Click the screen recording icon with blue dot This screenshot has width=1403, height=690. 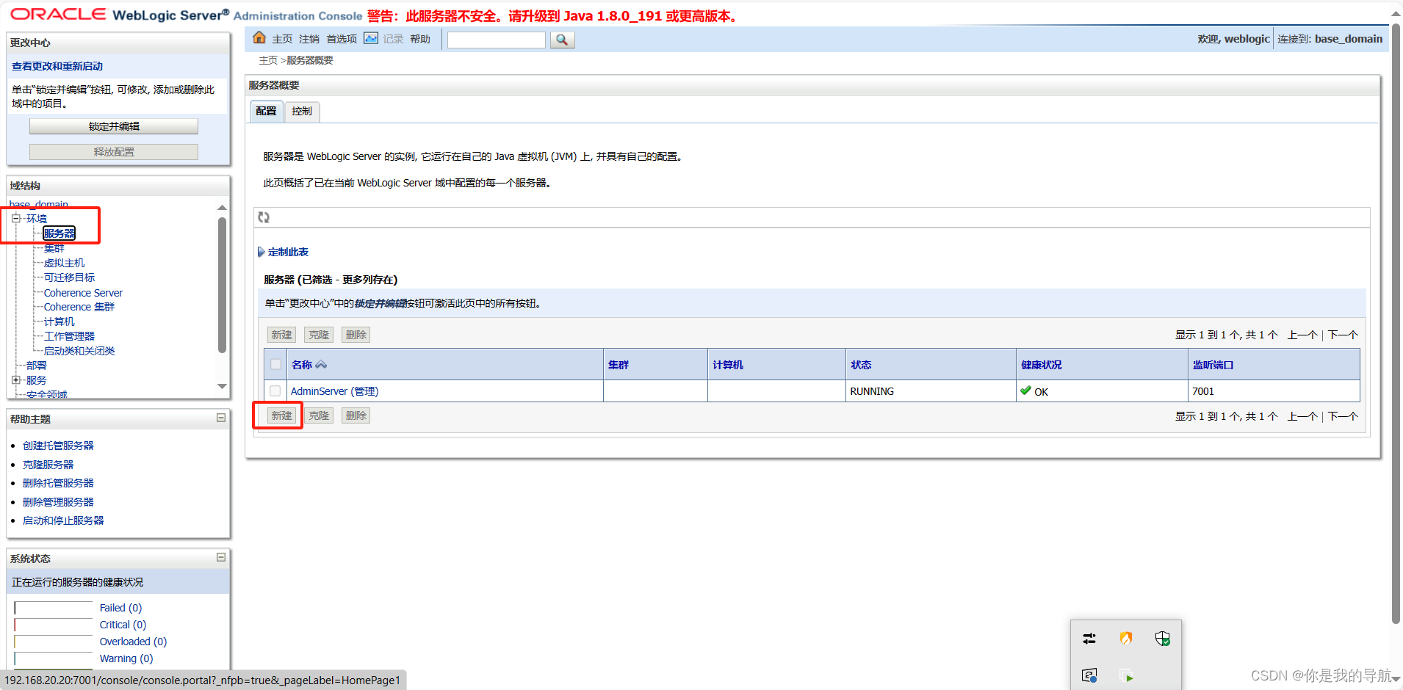[1090, 675]
